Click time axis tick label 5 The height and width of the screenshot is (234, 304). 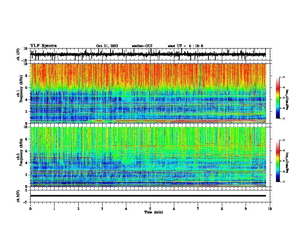tap(150, 209)
